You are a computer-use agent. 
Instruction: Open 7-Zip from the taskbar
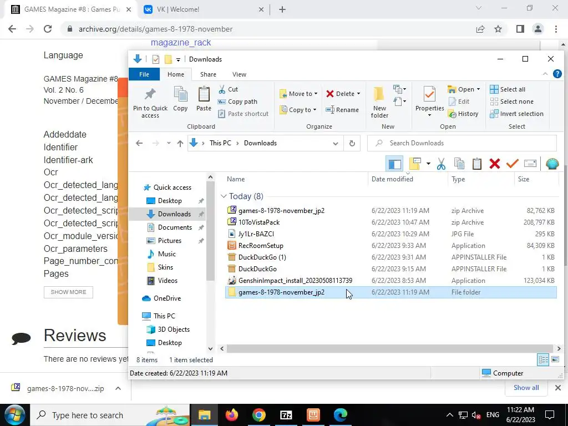286,415
